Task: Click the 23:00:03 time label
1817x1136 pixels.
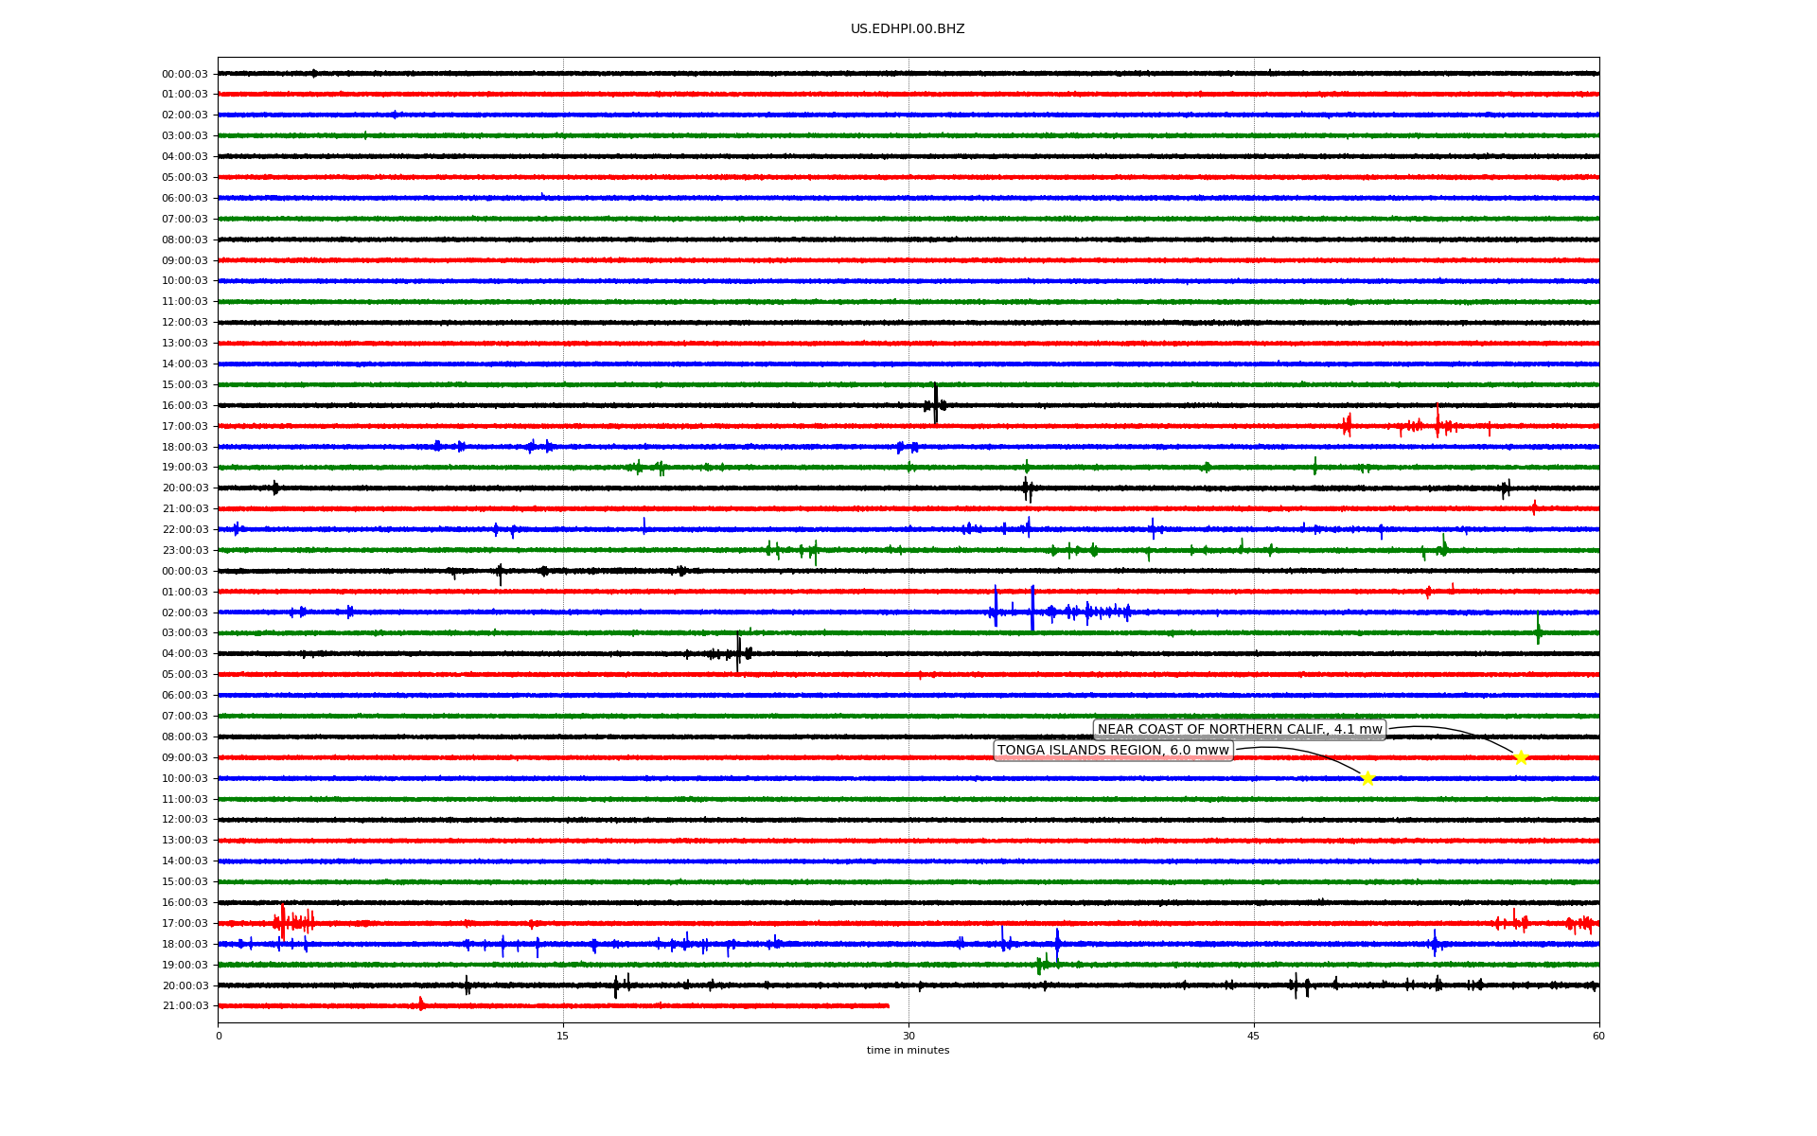Action: click(x=185, y=550)
